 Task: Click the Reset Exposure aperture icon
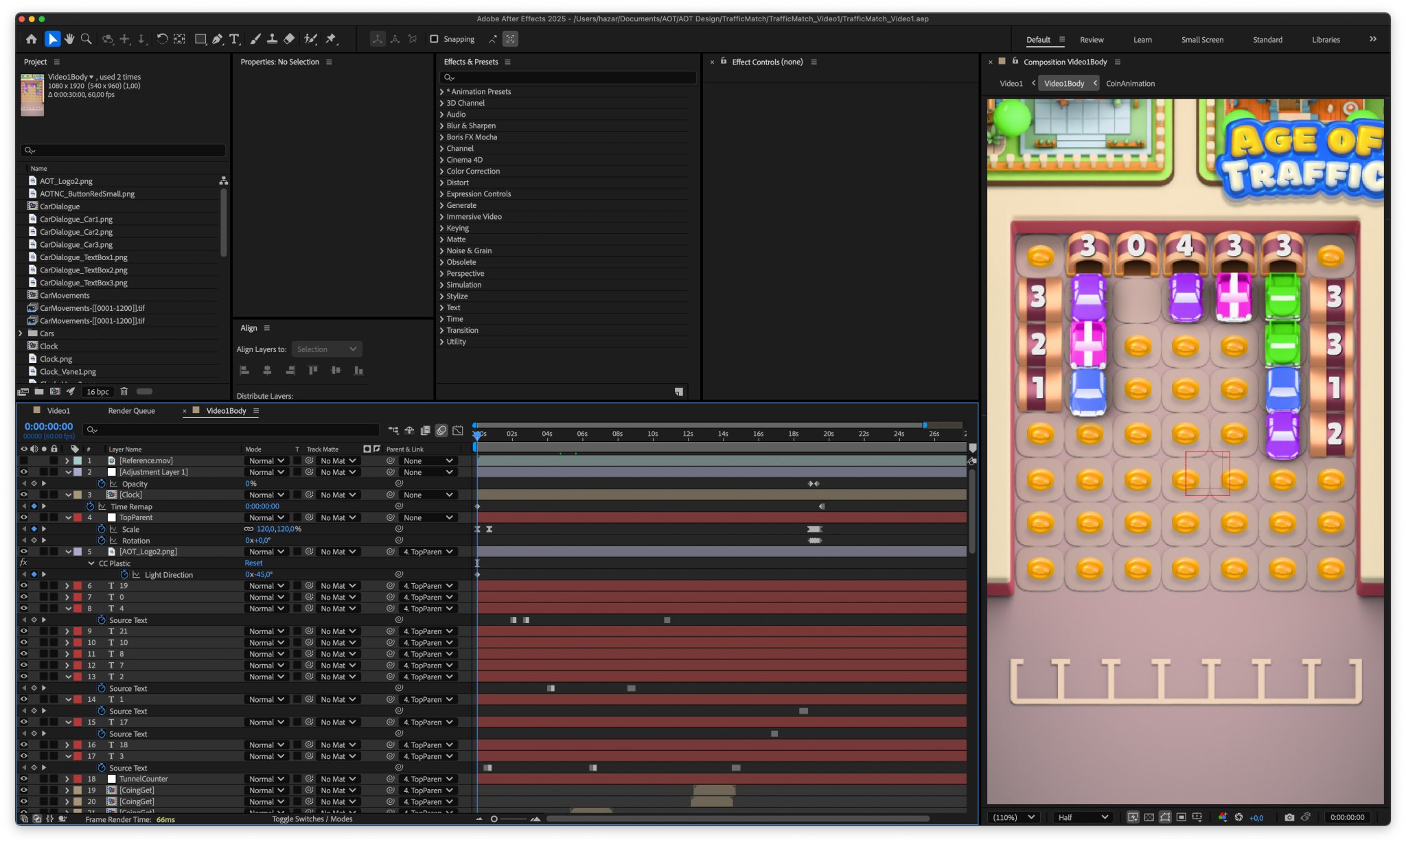click(1238, 817)
